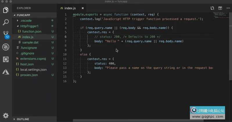
Task: Open Source Control with 12 changes badge
Action: pos(6,35)
